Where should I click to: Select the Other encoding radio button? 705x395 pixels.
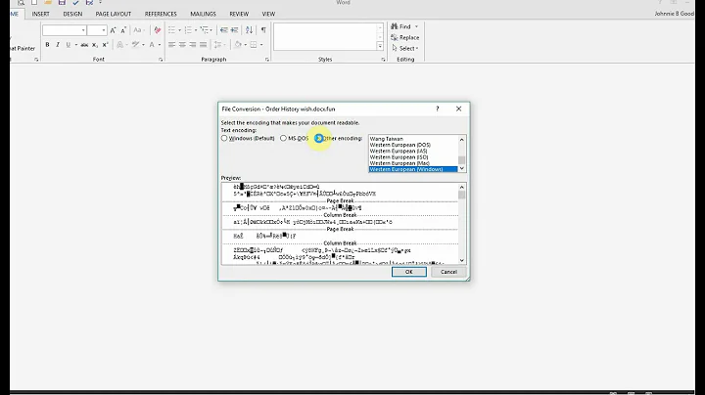[318, 138]
